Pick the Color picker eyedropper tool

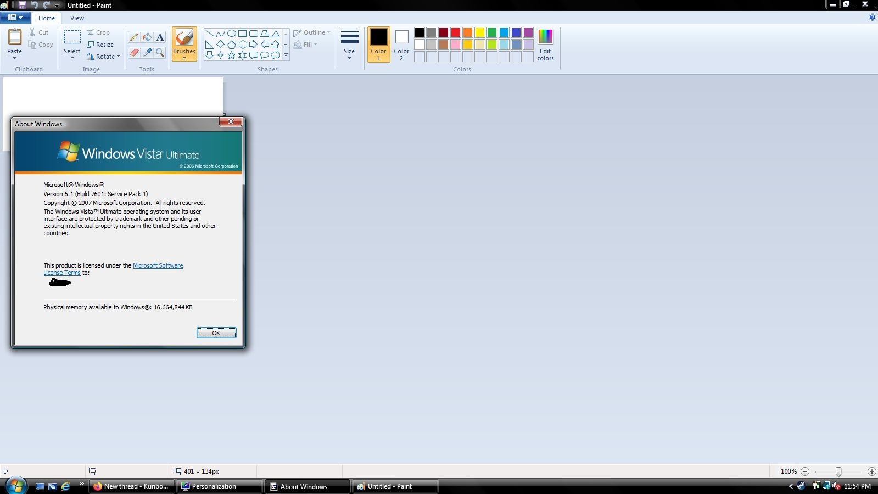click(x=147, y=53)
